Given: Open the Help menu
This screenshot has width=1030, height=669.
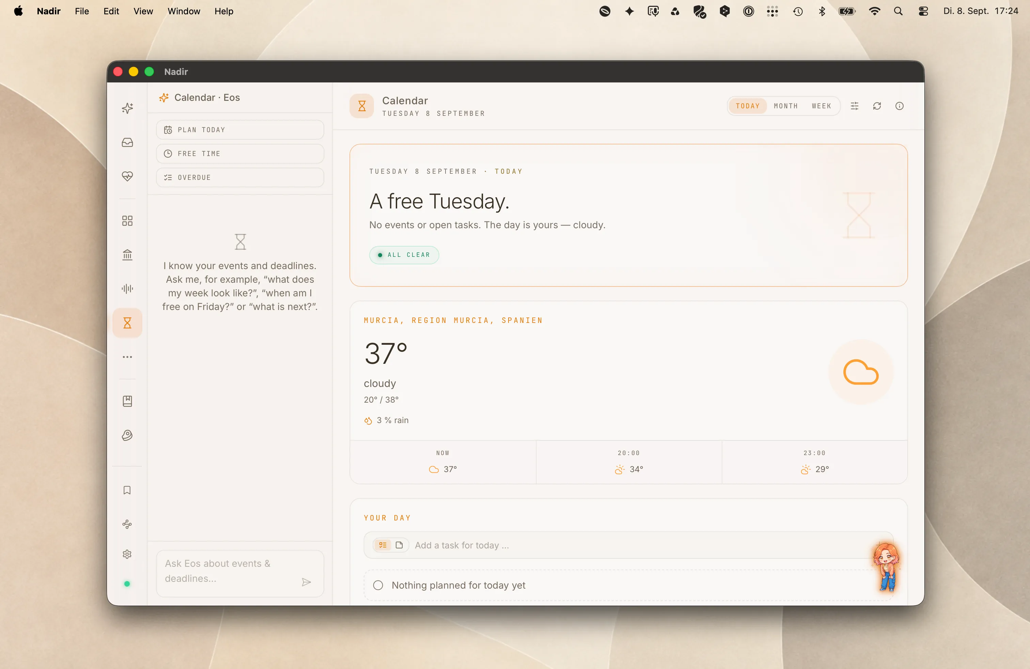Looking at the screenshot, I should [224, 11].
